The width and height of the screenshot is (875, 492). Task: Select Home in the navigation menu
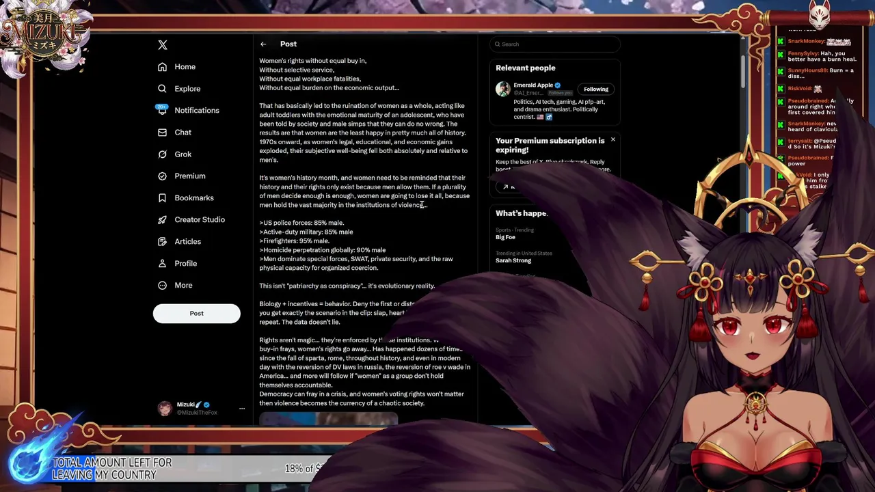click(x=185, y=67)
